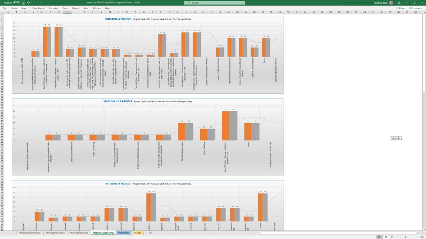
Task: Open the Formulas ribbon tab
Action: tap(54, 8)
